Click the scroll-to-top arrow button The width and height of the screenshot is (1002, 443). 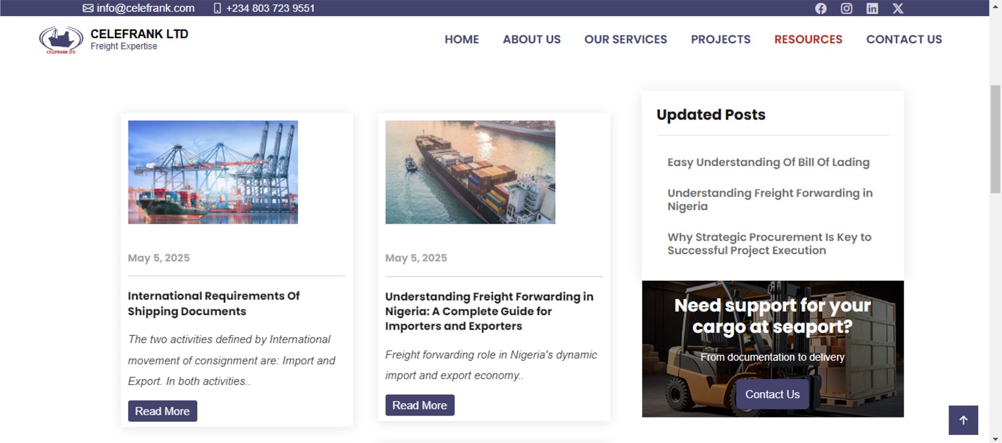[x=963, y=420]
